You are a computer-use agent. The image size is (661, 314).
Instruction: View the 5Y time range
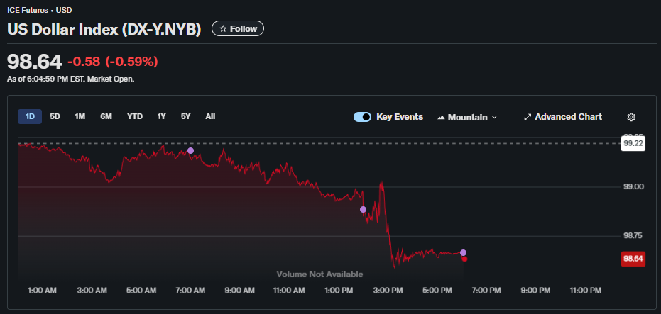point(185,116)
